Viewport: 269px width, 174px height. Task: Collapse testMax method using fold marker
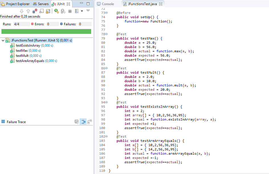click(107, 34)
